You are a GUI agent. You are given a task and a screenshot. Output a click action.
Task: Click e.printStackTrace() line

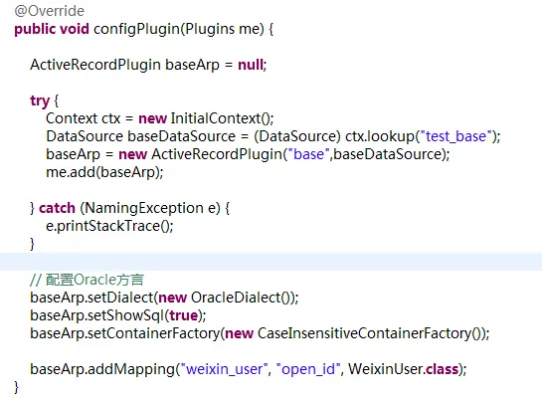coord(109,226)
